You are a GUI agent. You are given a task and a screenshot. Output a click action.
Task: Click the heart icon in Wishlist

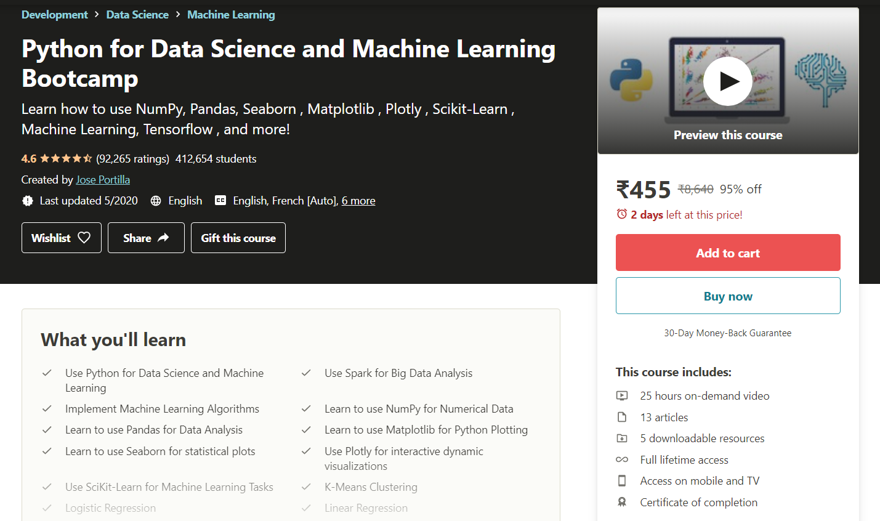(84, 238)
